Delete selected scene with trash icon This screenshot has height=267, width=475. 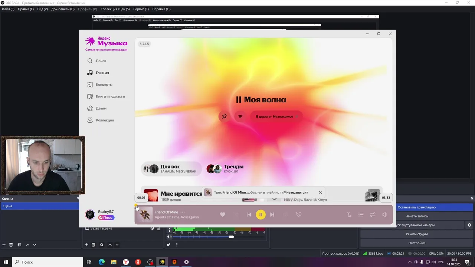click(x=11, y=245)
